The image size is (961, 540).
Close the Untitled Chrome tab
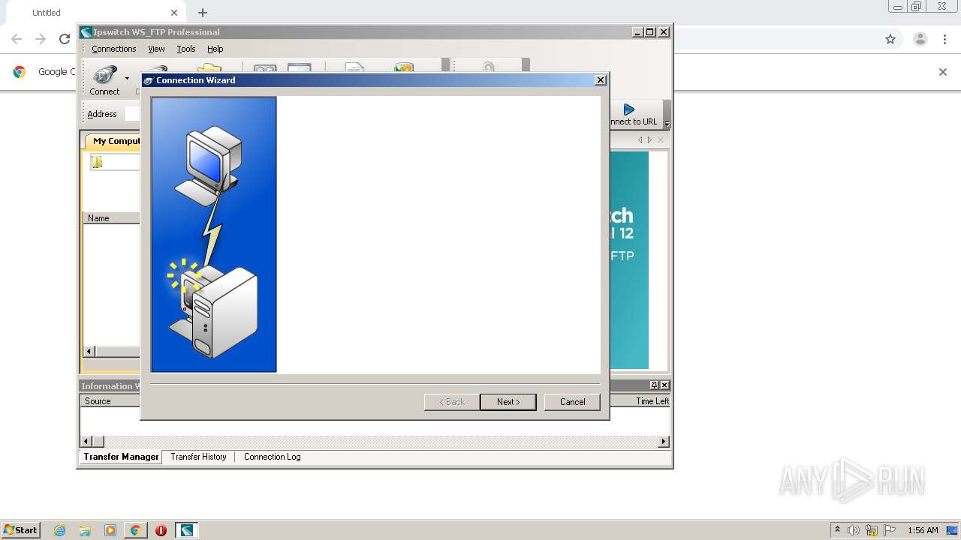(174, 13)
